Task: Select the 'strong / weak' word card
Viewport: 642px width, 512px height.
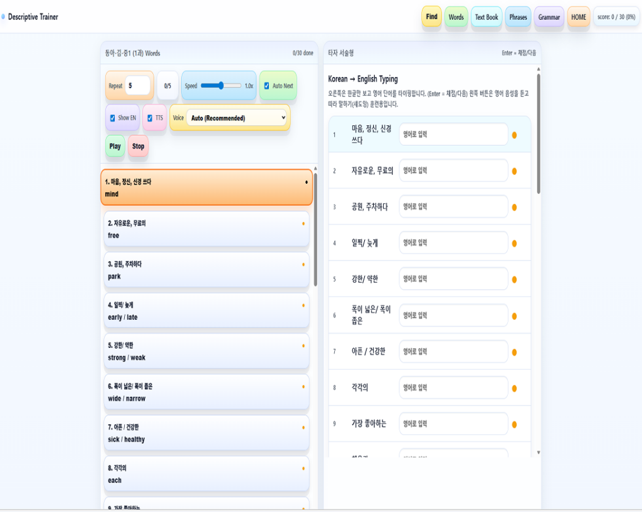Action: (x=206, y=351)
